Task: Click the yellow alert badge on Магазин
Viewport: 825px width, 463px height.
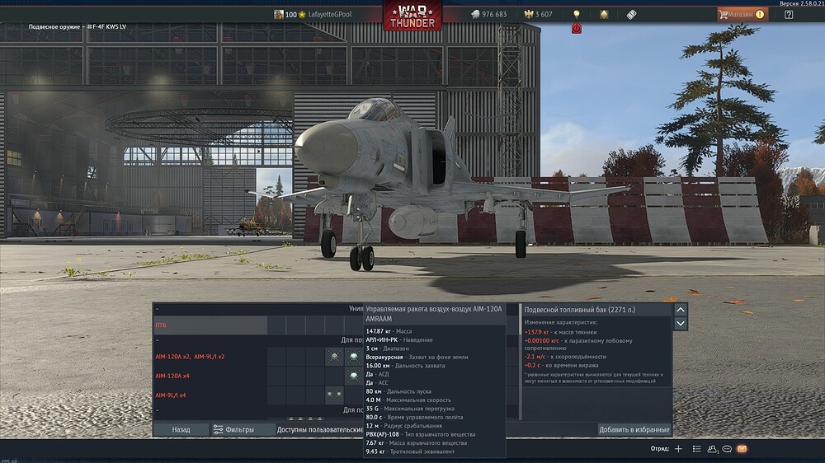Action: point(760,15)
